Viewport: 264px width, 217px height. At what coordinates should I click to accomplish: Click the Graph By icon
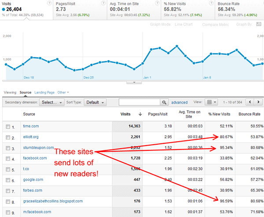point(259,24)
